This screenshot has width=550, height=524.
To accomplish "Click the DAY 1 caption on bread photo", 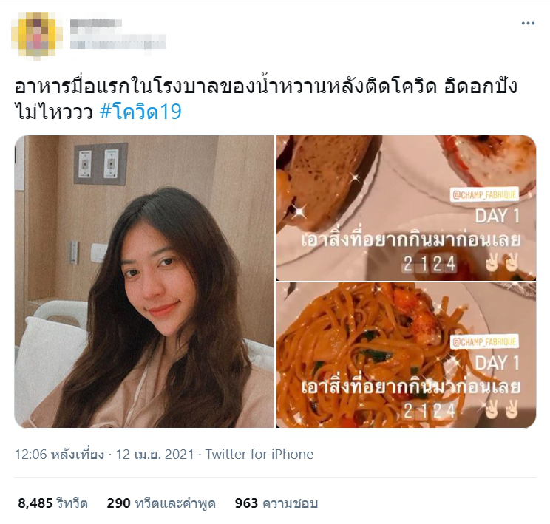I will [497, 215].
